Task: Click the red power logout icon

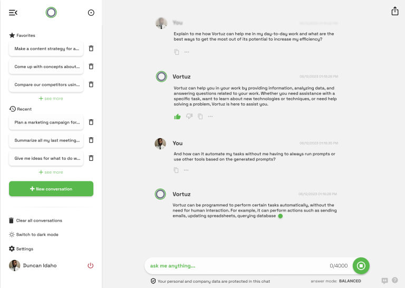Action: (x=90, y=265)
